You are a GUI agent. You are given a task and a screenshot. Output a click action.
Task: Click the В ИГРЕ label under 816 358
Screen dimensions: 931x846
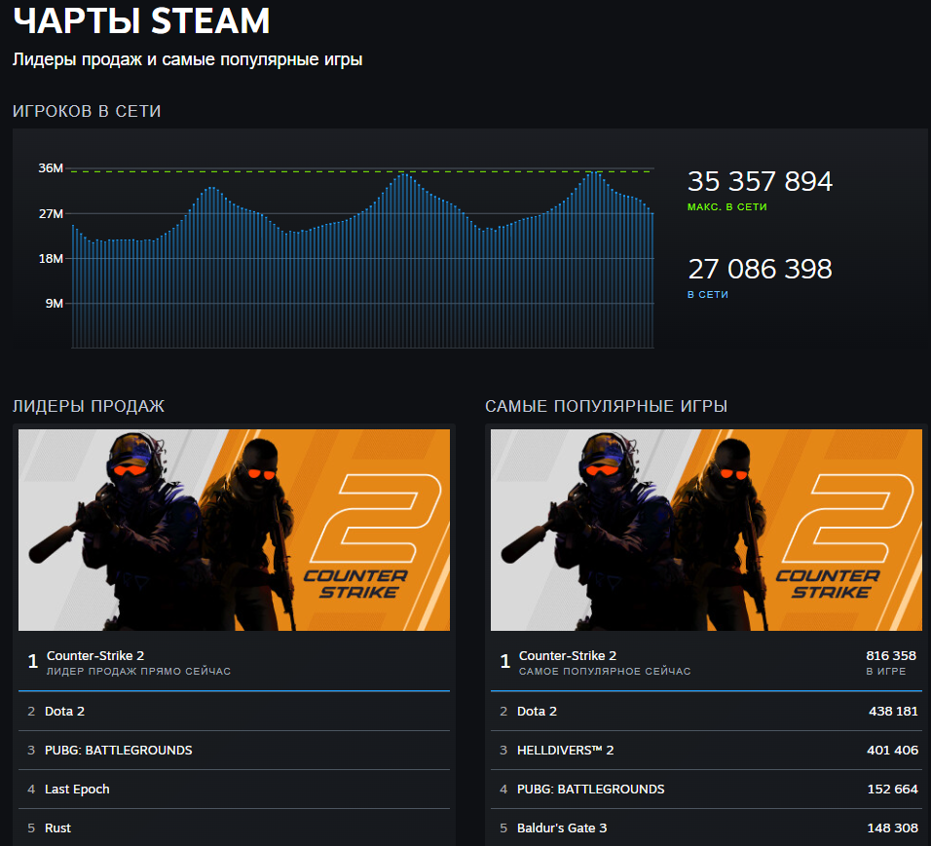pyautogui.click(x=885, y=672)
